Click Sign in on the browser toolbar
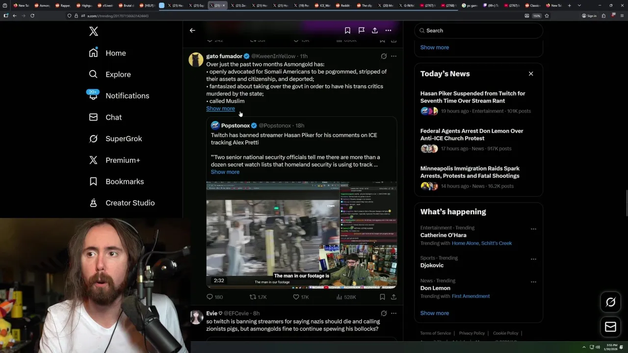The width and height of the screenshot is (628, 353). [589, 16]
